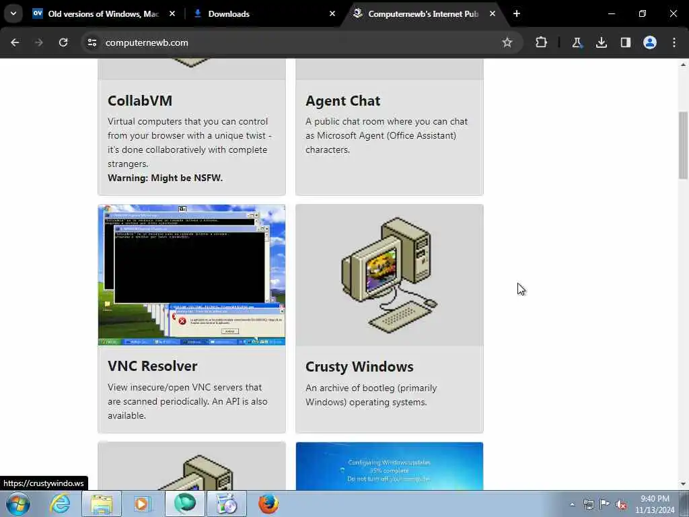Click the VNC Resolver screenshot thumbnail

[192, 275]
